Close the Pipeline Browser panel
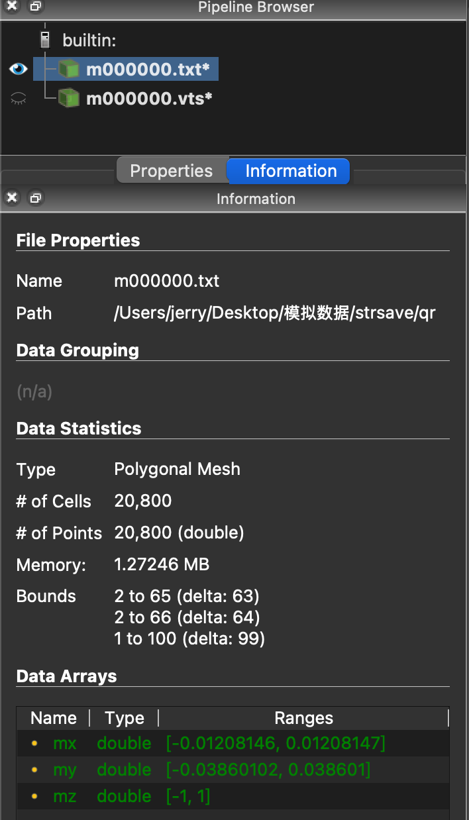This screenshot has height=820, width=469. tap(12, 7)
